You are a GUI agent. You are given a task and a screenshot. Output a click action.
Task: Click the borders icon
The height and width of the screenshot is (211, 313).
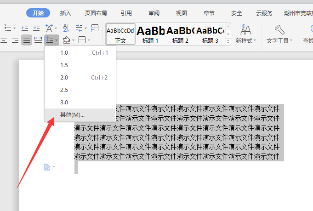click(82, 40)
